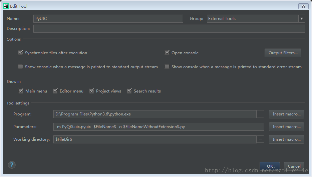
Task: Click inside the empty Description field
Action: coord(169,29)
